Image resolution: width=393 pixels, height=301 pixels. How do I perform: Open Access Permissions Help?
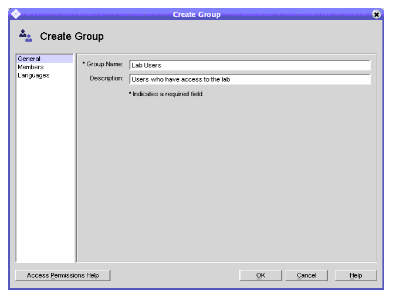click(63, 275)
